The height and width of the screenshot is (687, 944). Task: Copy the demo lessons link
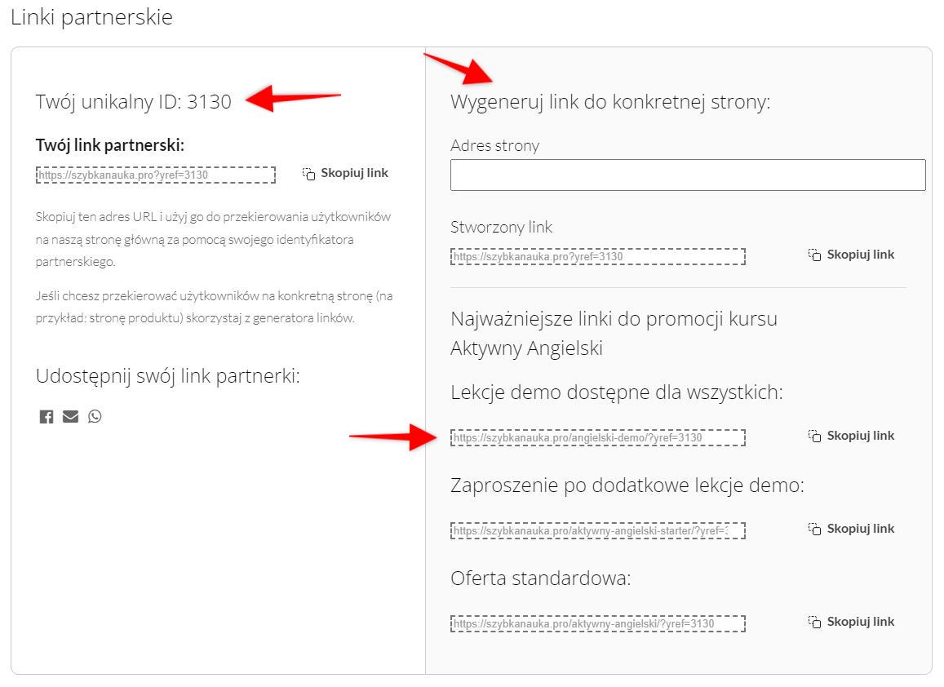pos(851,436)
